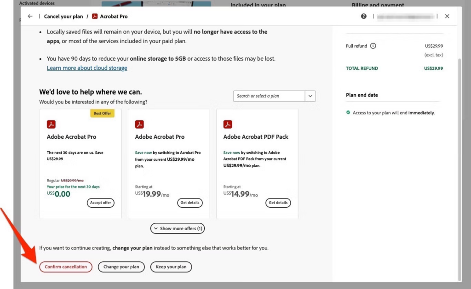Get details for US$19.99 Acrobat Pro plan
This screenshot has width=471, height=289.
click(x=190, y=203)
